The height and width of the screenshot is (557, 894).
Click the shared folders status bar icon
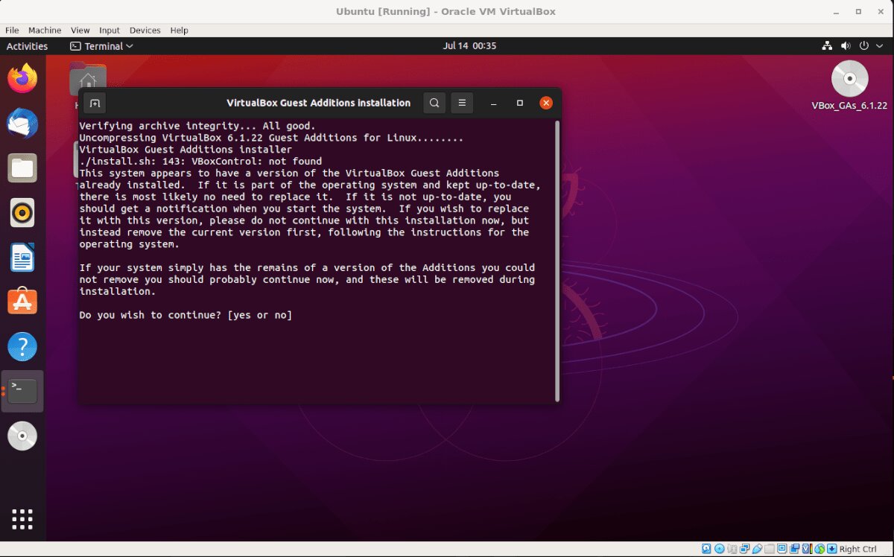click(x=770, y=548)
